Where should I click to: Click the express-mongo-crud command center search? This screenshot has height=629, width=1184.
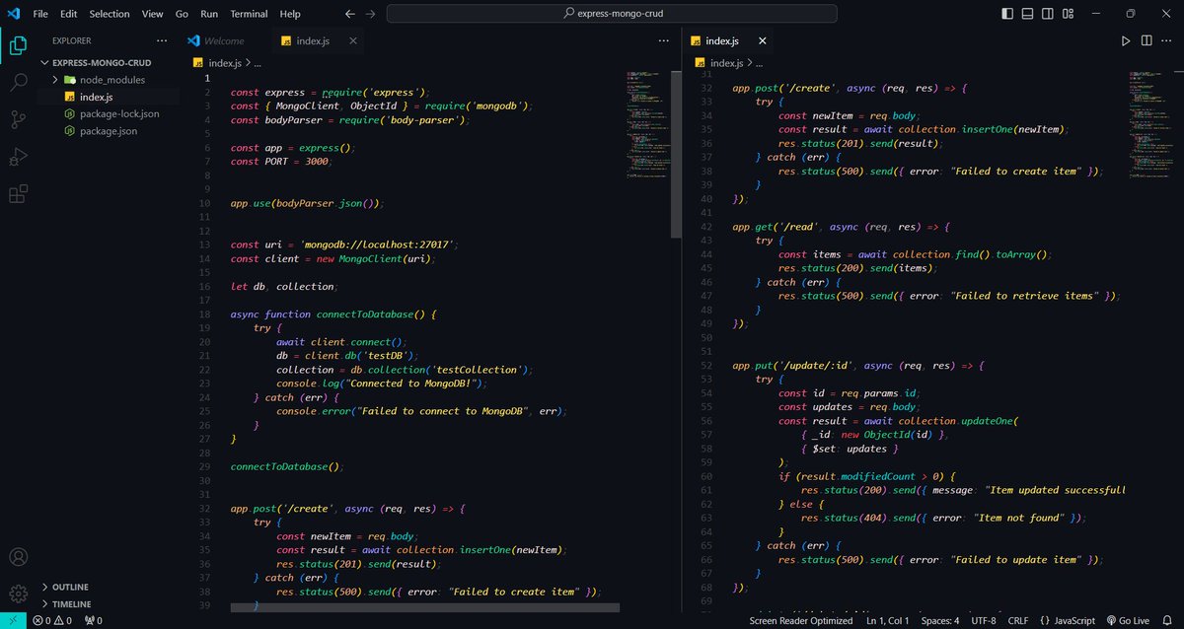point(612,14)
